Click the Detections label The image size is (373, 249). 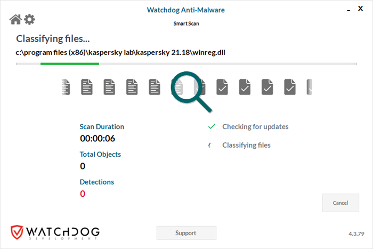click(x=97, y=182)
